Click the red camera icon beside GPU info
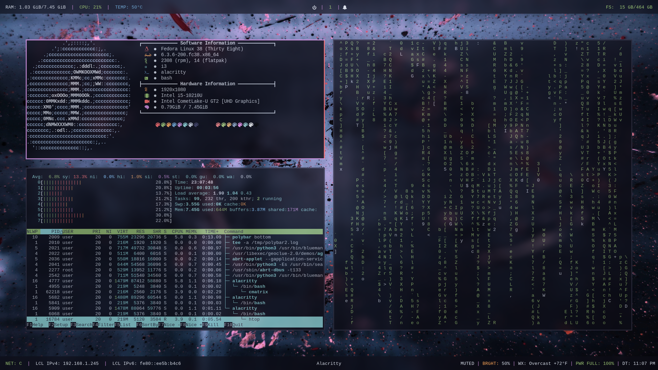 click(147, 101)
